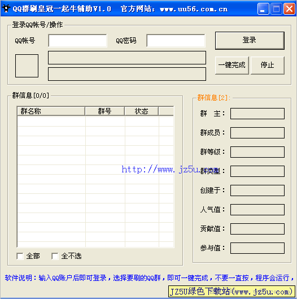This screenshot has height=299, width=297.
Task: Click the 贡献值 info field
Action: point(257,229)
